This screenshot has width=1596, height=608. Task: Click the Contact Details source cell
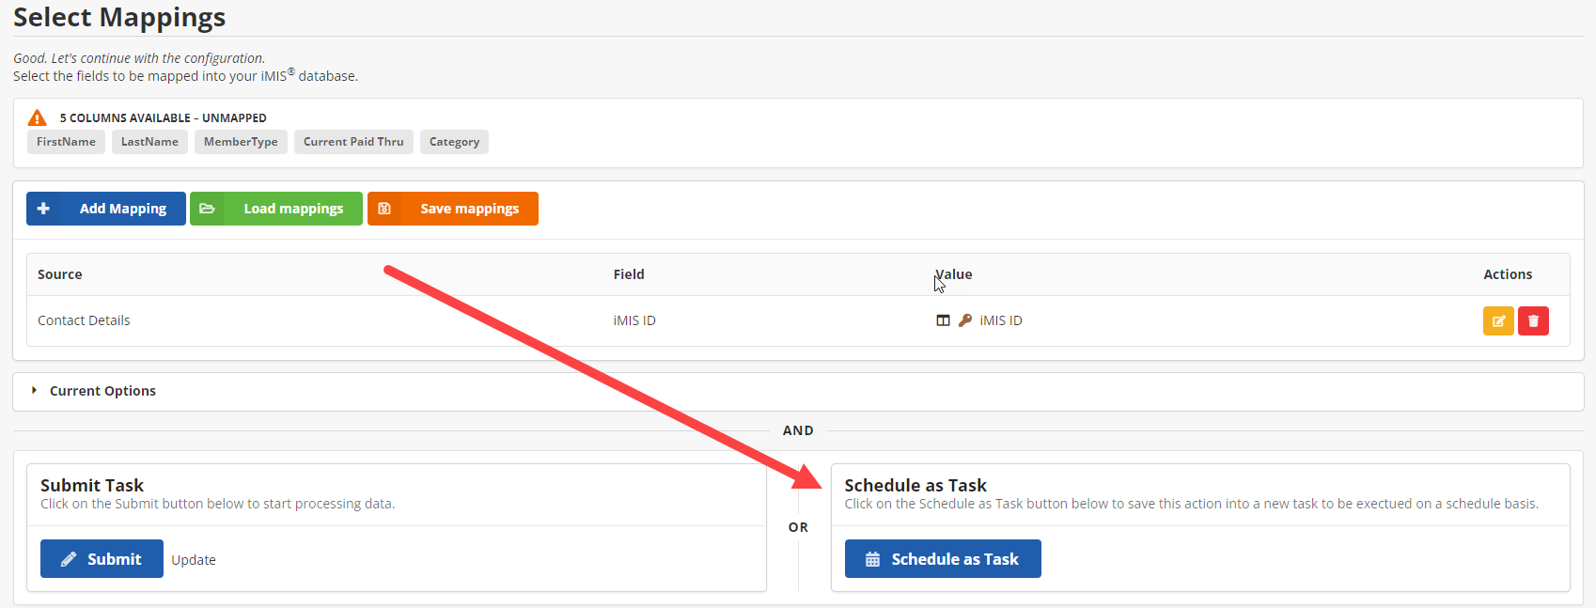click(x=84, y=320)
